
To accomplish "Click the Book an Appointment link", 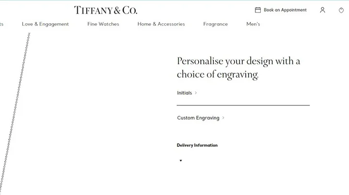I will [285, 10].
